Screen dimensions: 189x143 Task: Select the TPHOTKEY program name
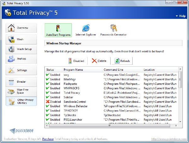pyautogui.click(x=71, y=111)
